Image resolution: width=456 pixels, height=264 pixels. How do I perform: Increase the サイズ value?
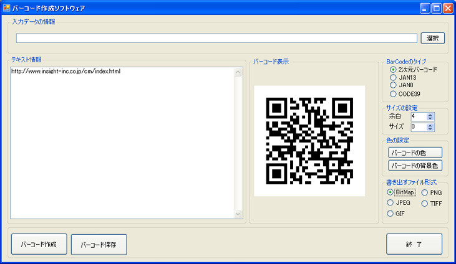point(430,125)
